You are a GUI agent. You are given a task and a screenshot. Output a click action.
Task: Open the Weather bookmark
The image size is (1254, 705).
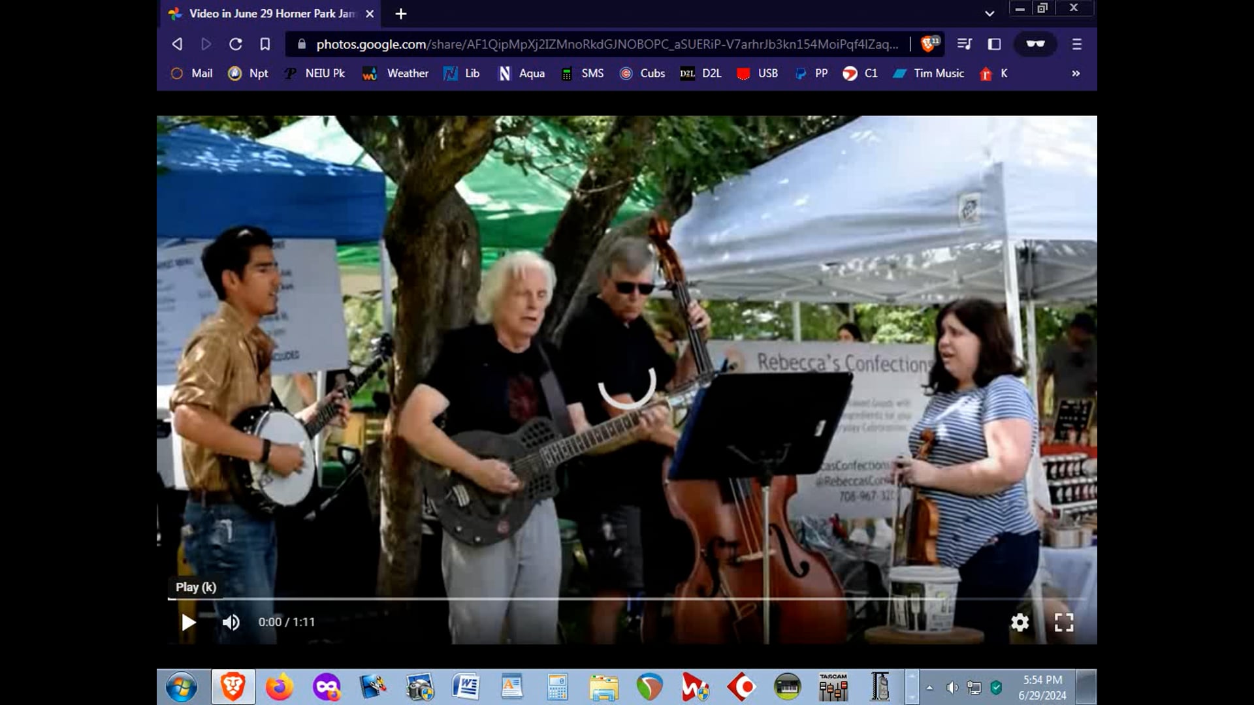(396, 73)
